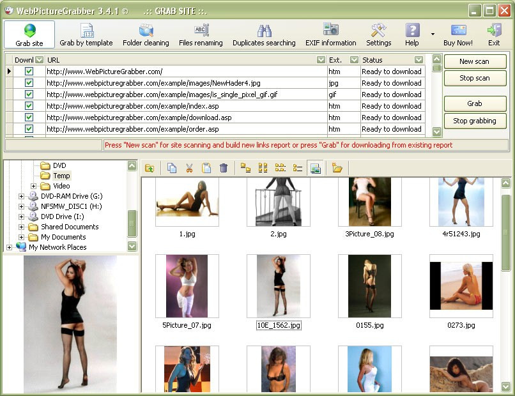
Task: Open URL column filter dropdown
Action: point(321,60)
